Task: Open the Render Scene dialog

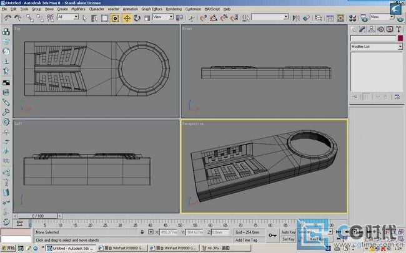Action: coord(364,18)
